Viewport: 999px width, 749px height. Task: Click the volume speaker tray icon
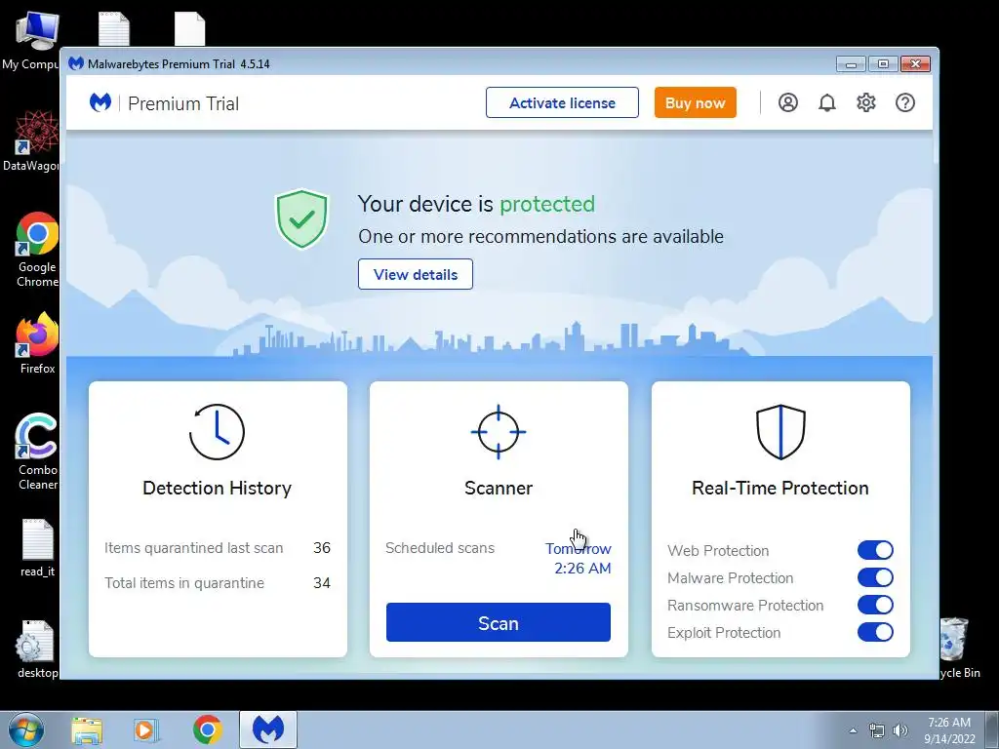[900, 730]
